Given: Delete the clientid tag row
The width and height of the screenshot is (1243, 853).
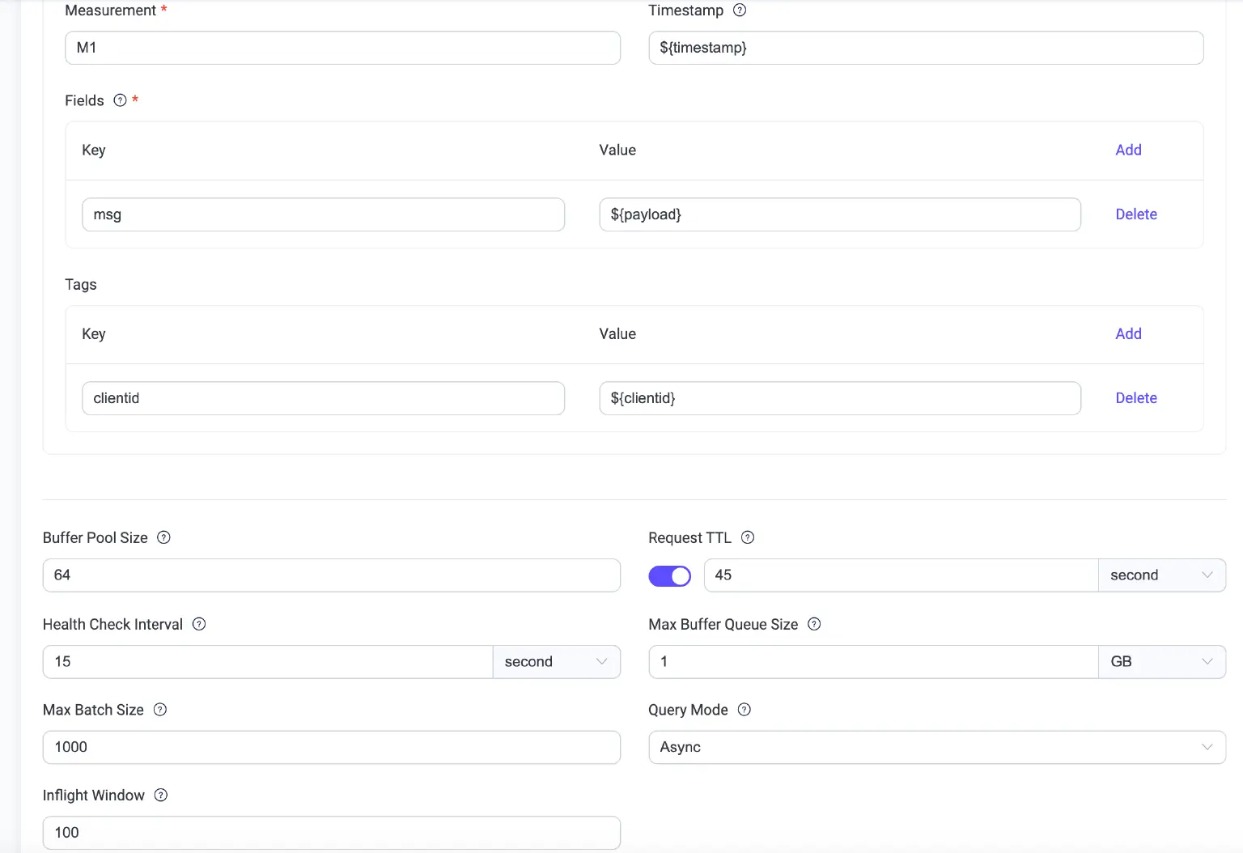Looking at the screenshot, I should (x=1135, y=398).
